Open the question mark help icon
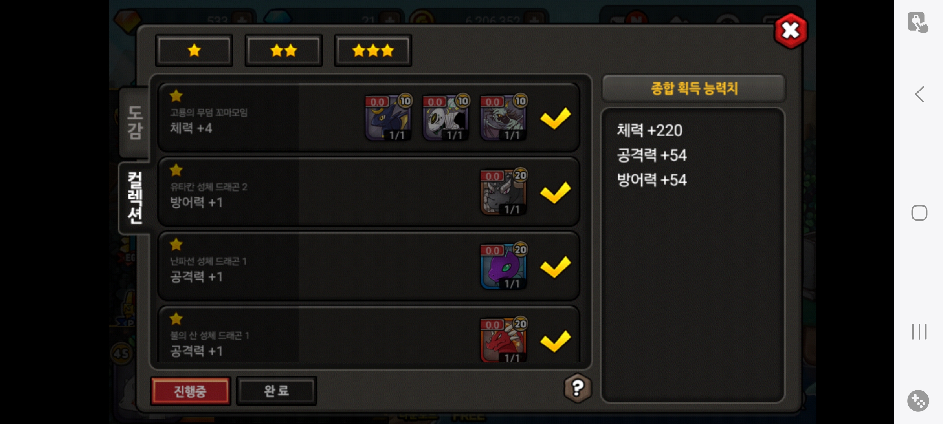The height and width of the screenshot is (424, 943). coord(577,388)
